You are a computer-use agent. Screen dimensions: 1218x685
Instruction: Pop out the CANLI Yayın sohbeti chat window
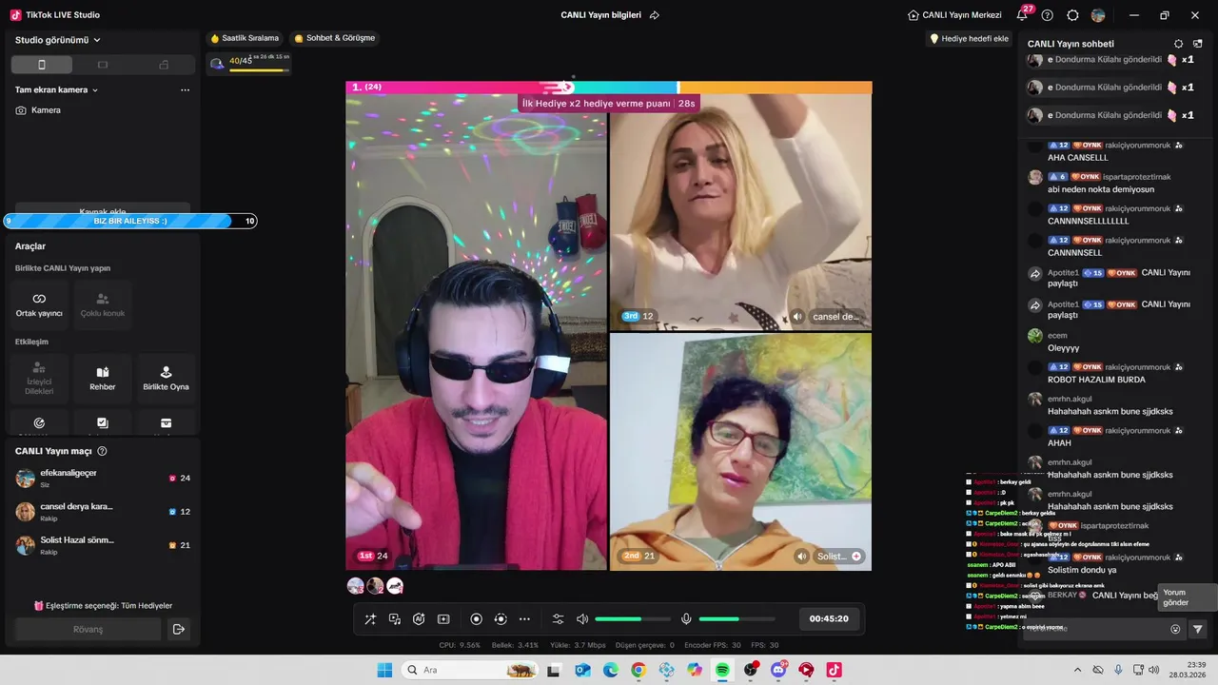point(1198,44)
